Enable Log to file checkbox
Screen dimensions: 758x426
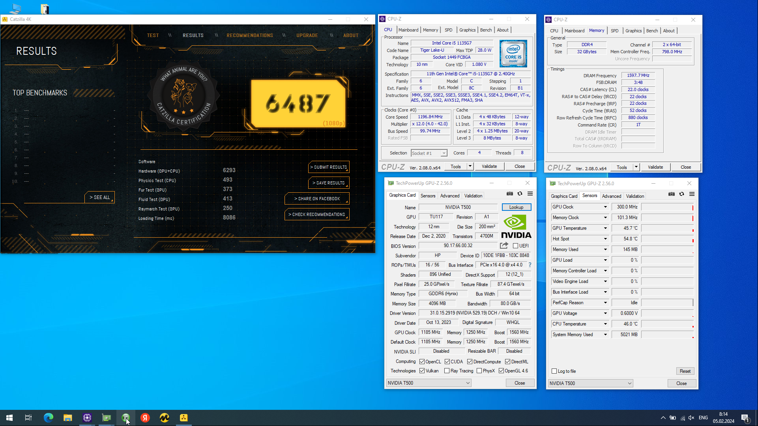click(554, 371)
